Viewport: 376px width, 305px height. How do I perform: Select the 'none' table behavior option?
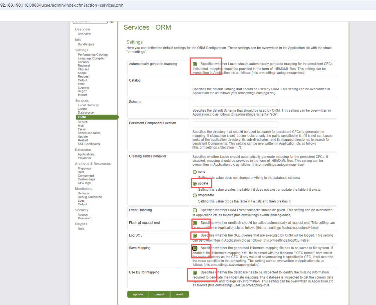click(x=195, y=172)
